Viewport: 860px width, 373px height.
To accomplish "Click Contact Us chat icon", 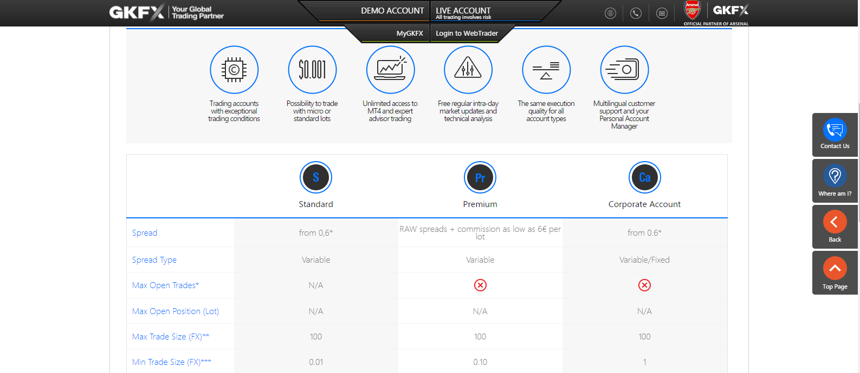I will [x=835, y=130].
